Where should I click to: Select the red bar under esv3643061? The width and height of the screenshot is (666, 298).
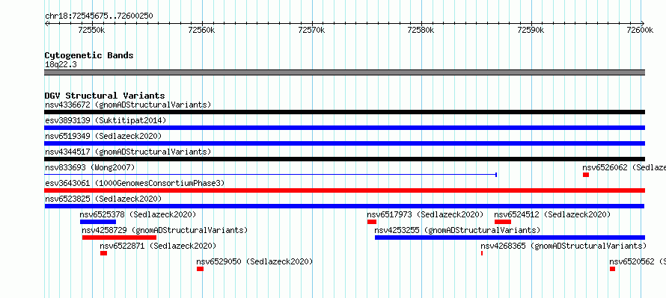tap(344, 190)
